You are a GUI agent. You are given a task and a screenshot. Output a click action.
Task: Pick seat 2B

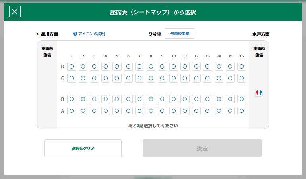point(83,99)
